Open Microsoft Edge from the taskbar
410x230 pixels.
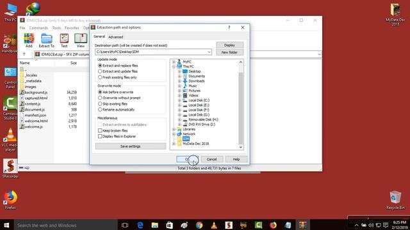140,225
